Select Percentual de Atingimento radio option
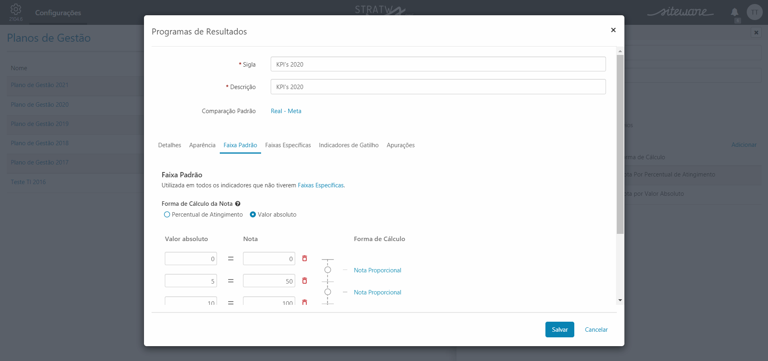 (x=167, y=215)
